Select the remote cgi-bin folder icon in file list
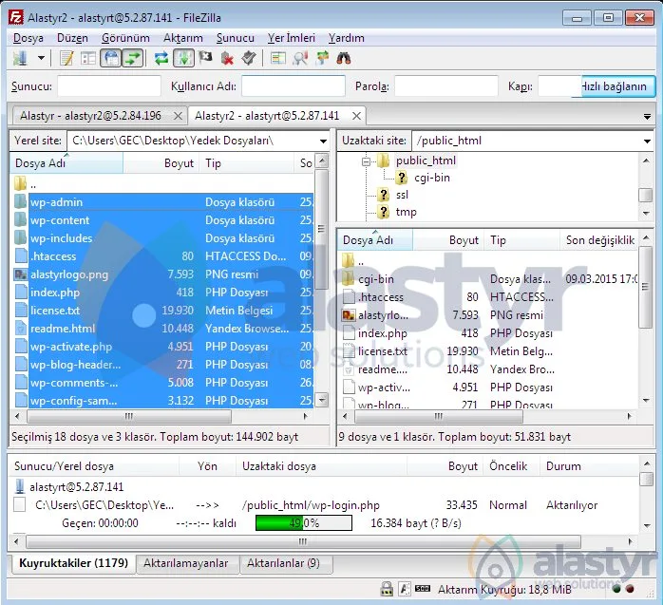 point(348,278)
